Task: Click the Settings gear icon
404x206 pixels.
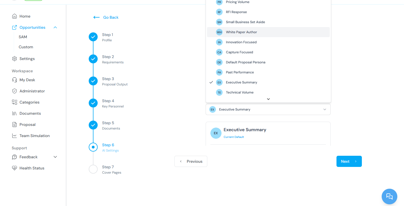Action: (x=15, y=59)
